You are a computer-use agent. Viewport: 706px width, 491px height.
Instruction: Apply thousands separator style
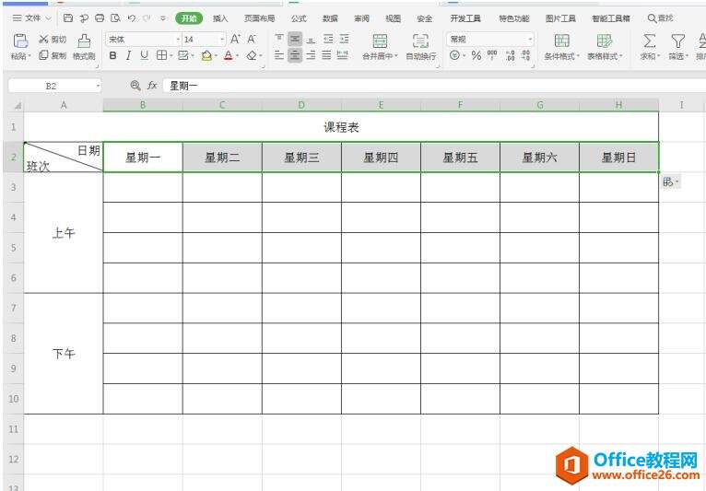point(492,55)
